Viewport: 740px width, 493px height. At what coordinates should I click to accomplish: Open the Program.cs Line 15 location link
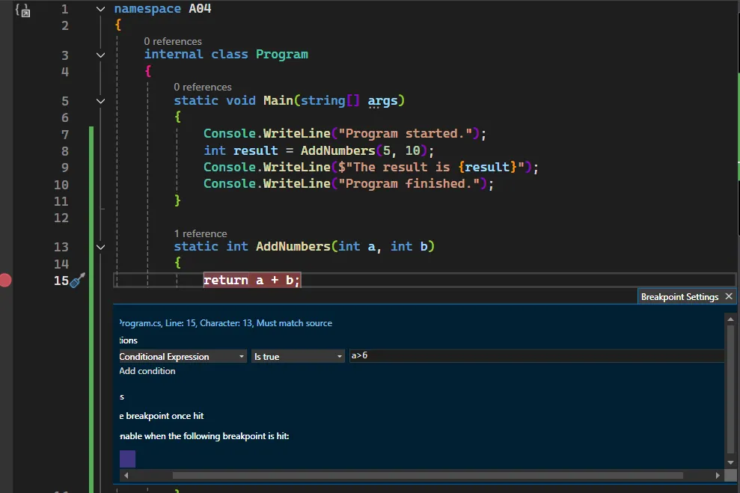225,323
